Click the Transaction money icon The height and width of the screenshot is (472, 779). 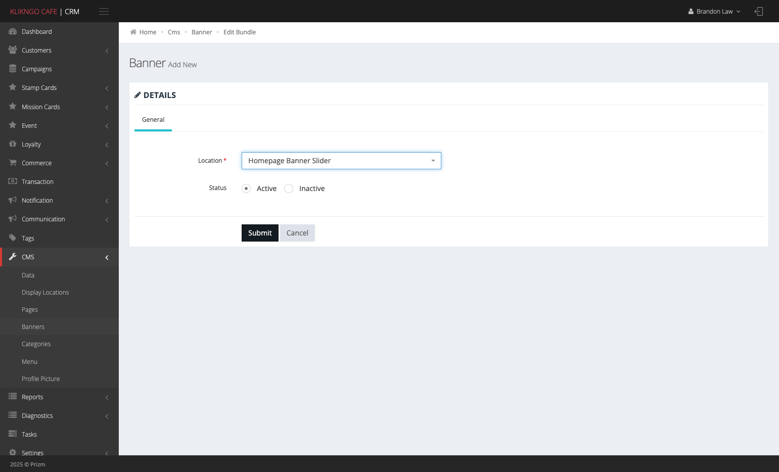tap(13, 181)
